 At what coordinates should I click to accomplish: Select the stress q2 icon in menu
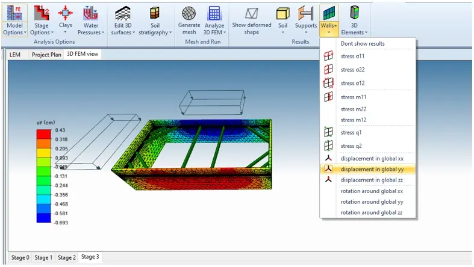[x=329, y=146]
